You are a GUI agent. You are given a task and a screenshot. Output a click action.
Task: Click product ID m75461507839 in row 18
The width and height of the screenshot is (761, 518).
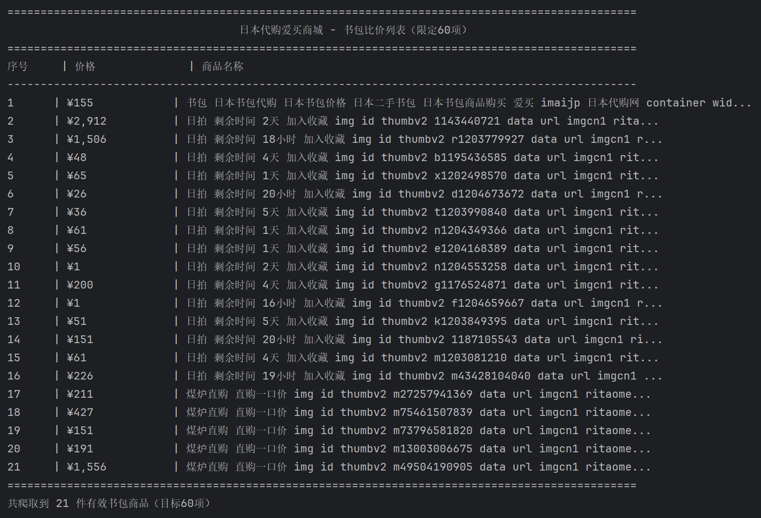(433, 412)
